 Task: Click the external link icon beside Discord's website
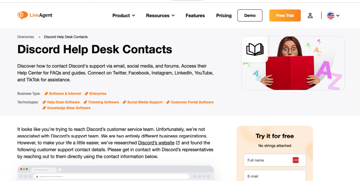click(x=178, y=143)
